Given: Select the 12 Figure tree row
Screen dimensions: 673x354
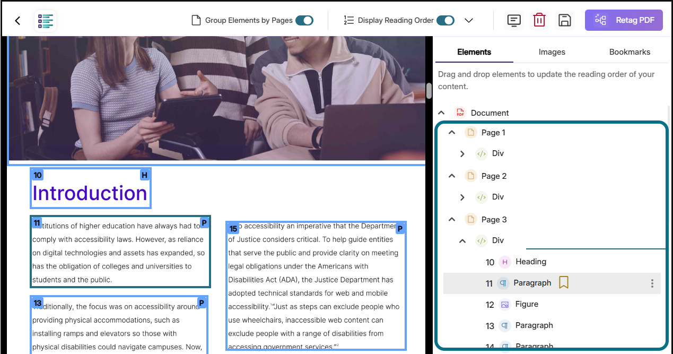Looking at the screenshot, I should coord(552,304).
